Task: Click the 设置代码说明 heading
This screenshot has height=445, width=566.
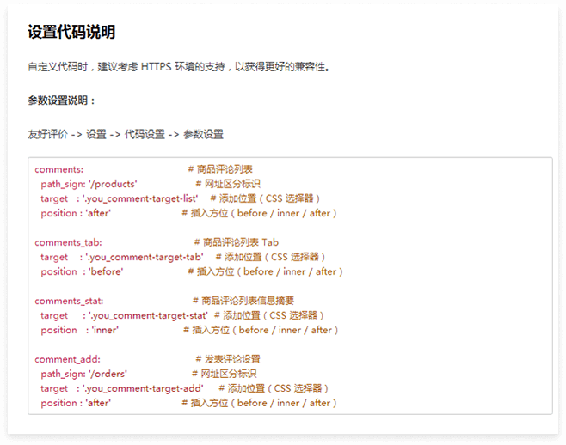Action: coord(71,33)
